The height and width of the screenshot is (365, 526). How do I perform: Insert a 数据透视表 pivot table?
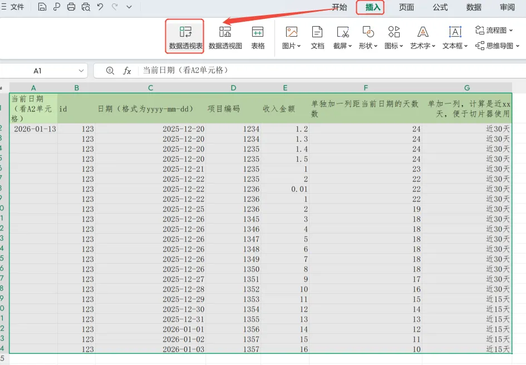pyautogui.click(x=185, y=37)
